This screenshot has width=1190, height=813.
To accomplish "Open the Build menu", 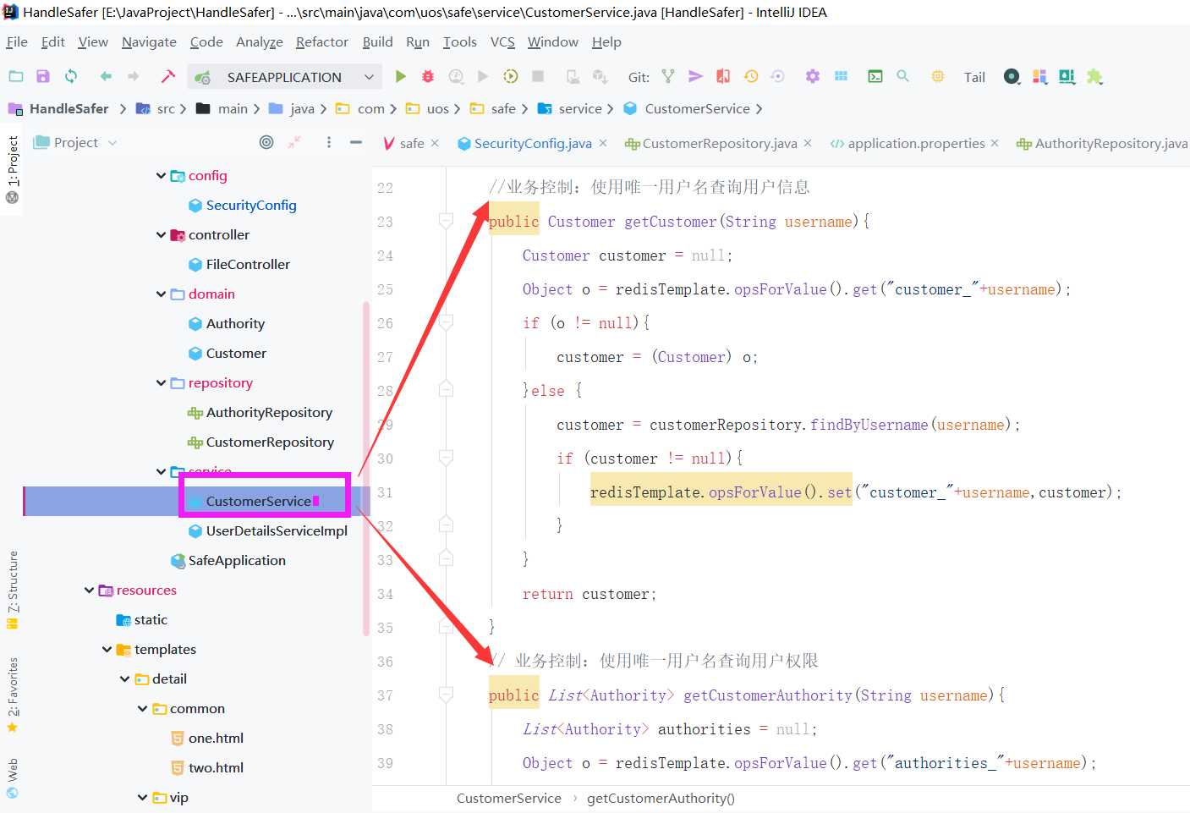I will tap(377, 41).
